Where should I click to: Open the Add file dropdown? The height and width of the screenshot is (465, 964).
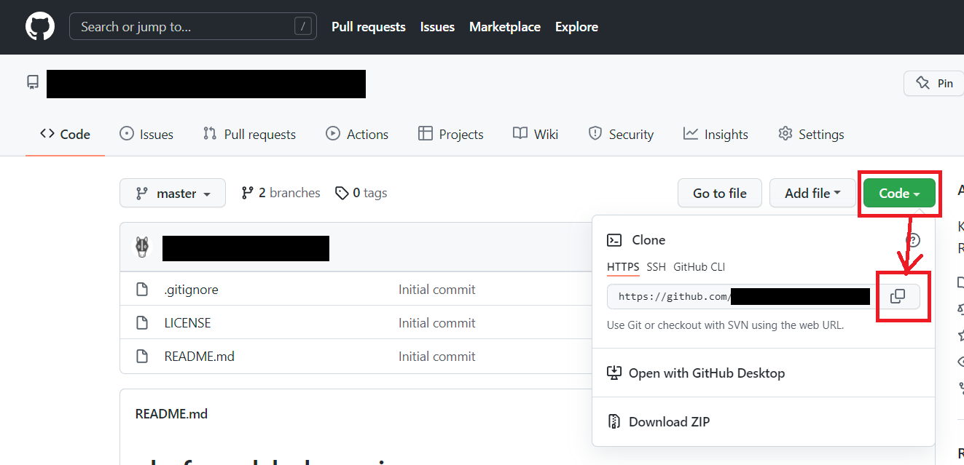coord(812,193)
